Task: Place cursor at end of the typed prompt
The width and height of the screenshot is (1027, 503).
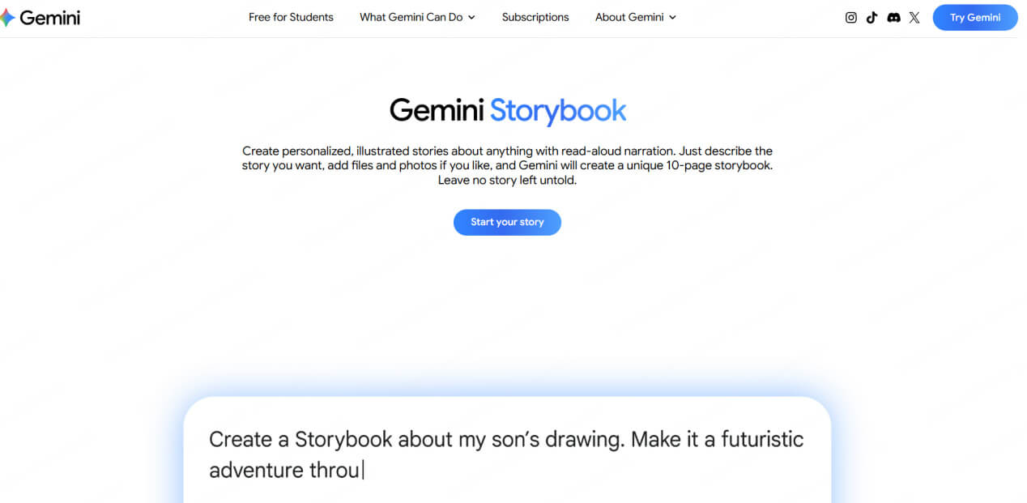Action: pos(365,470)
